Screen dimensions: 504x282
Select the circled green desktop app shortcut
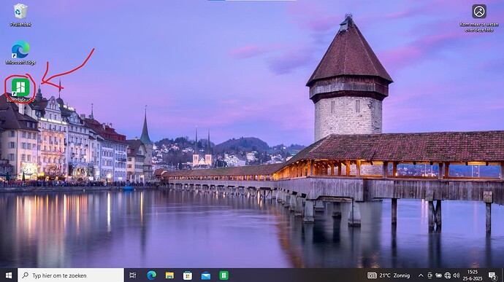(x=20, y=89)
